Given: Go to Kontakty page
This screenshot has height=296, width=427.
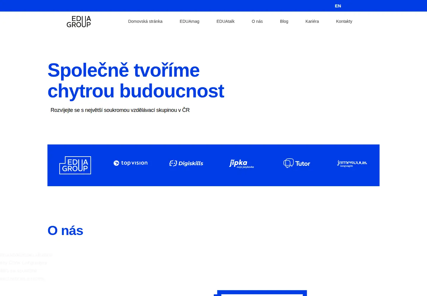Looking at the screenshot, I should (x=344, y=21).
